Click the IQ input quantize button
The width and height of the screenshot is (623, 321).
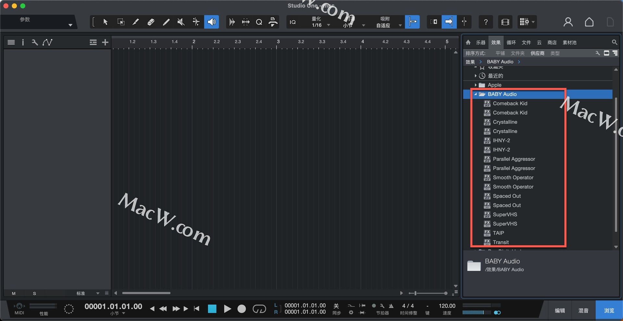(x=293, y=22)
